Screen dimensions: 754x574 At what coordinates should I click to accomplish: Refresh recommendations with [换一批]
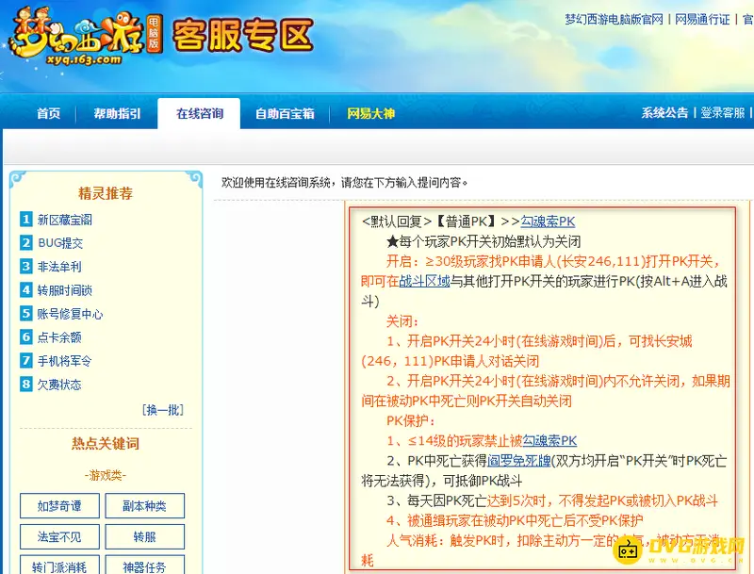[163, 410]
